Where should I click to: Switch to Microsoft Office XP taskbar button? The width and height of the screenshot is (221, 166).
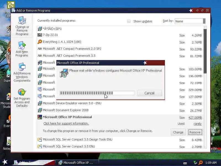[77, 163]
